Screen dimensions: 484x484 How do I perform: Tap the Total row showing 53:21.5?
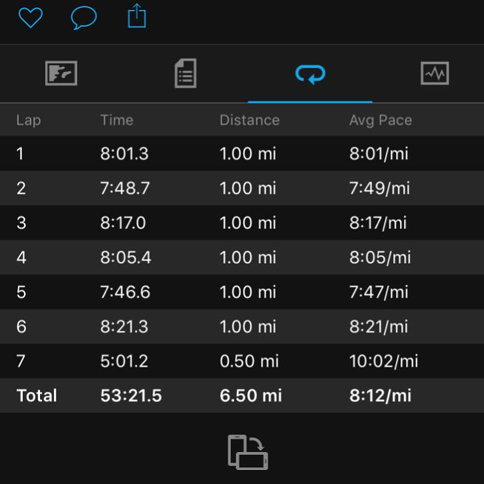tap(242, 395)
